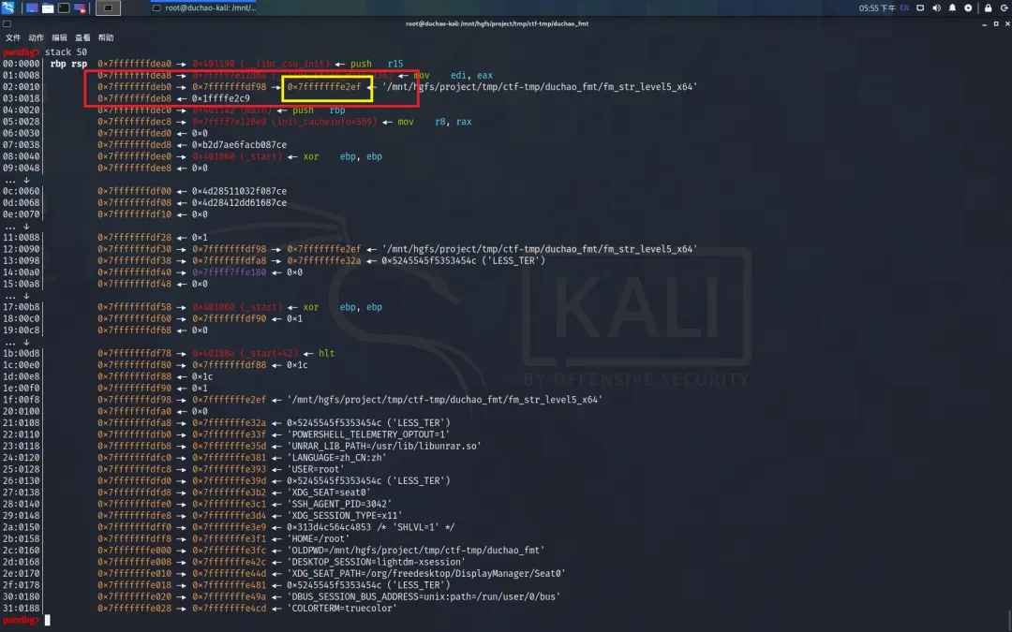Click the stack address 0x7fffffffdf28

(134, 237)
